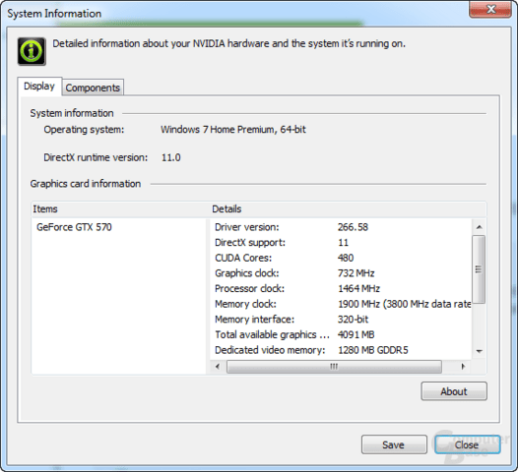Click the green NVIDIA information icon
Screen dimensions: 518x472
pos(32,51)
